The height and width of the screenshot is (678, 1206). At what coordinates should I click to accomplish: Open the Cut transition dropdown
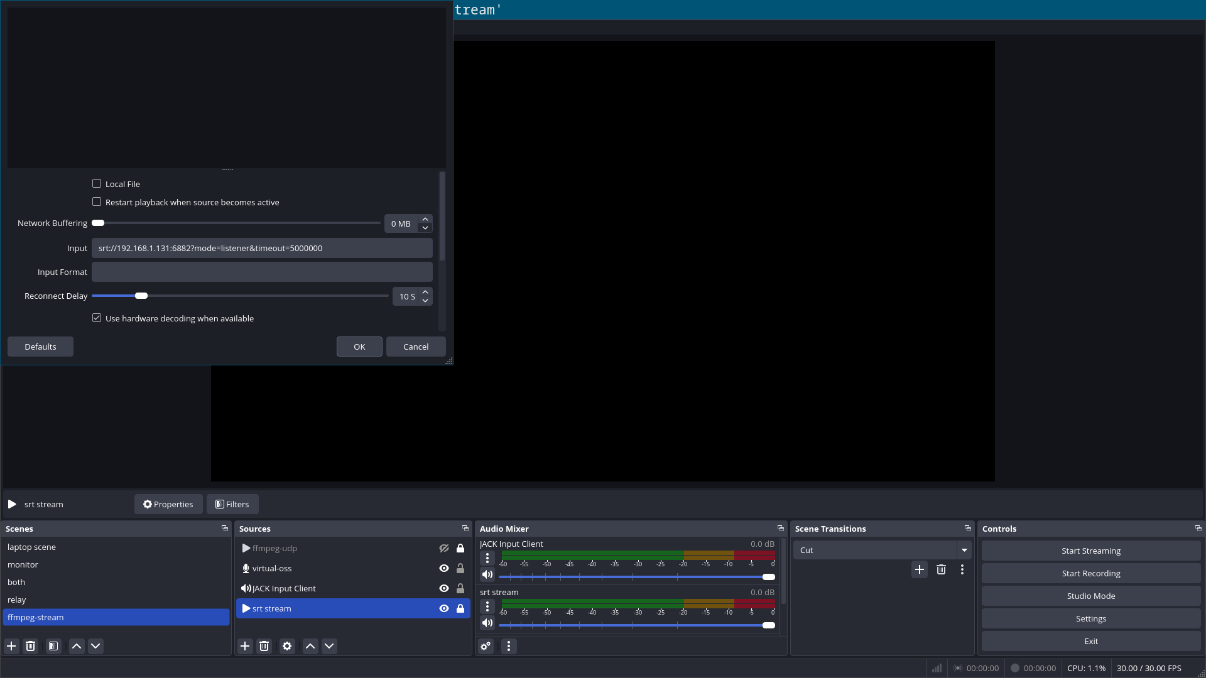coord(964,551)
